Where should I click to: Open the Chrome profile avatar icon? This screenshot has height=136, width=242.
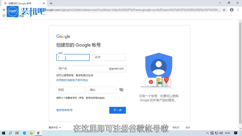tap(232, 10)
